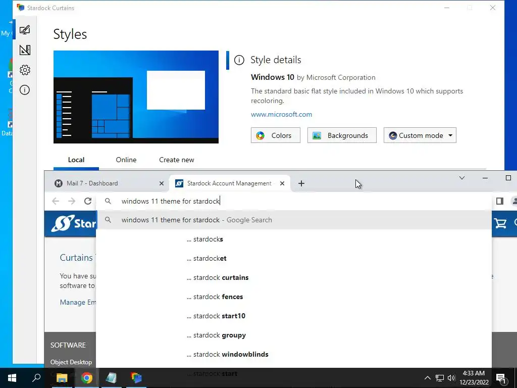This screenshot has width=517, height=388.
Task: Choose the 'stardocket' suggestion
Action: [294, 258]
